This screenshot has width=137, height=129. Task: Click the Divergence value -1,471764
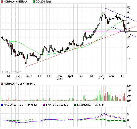98,105
